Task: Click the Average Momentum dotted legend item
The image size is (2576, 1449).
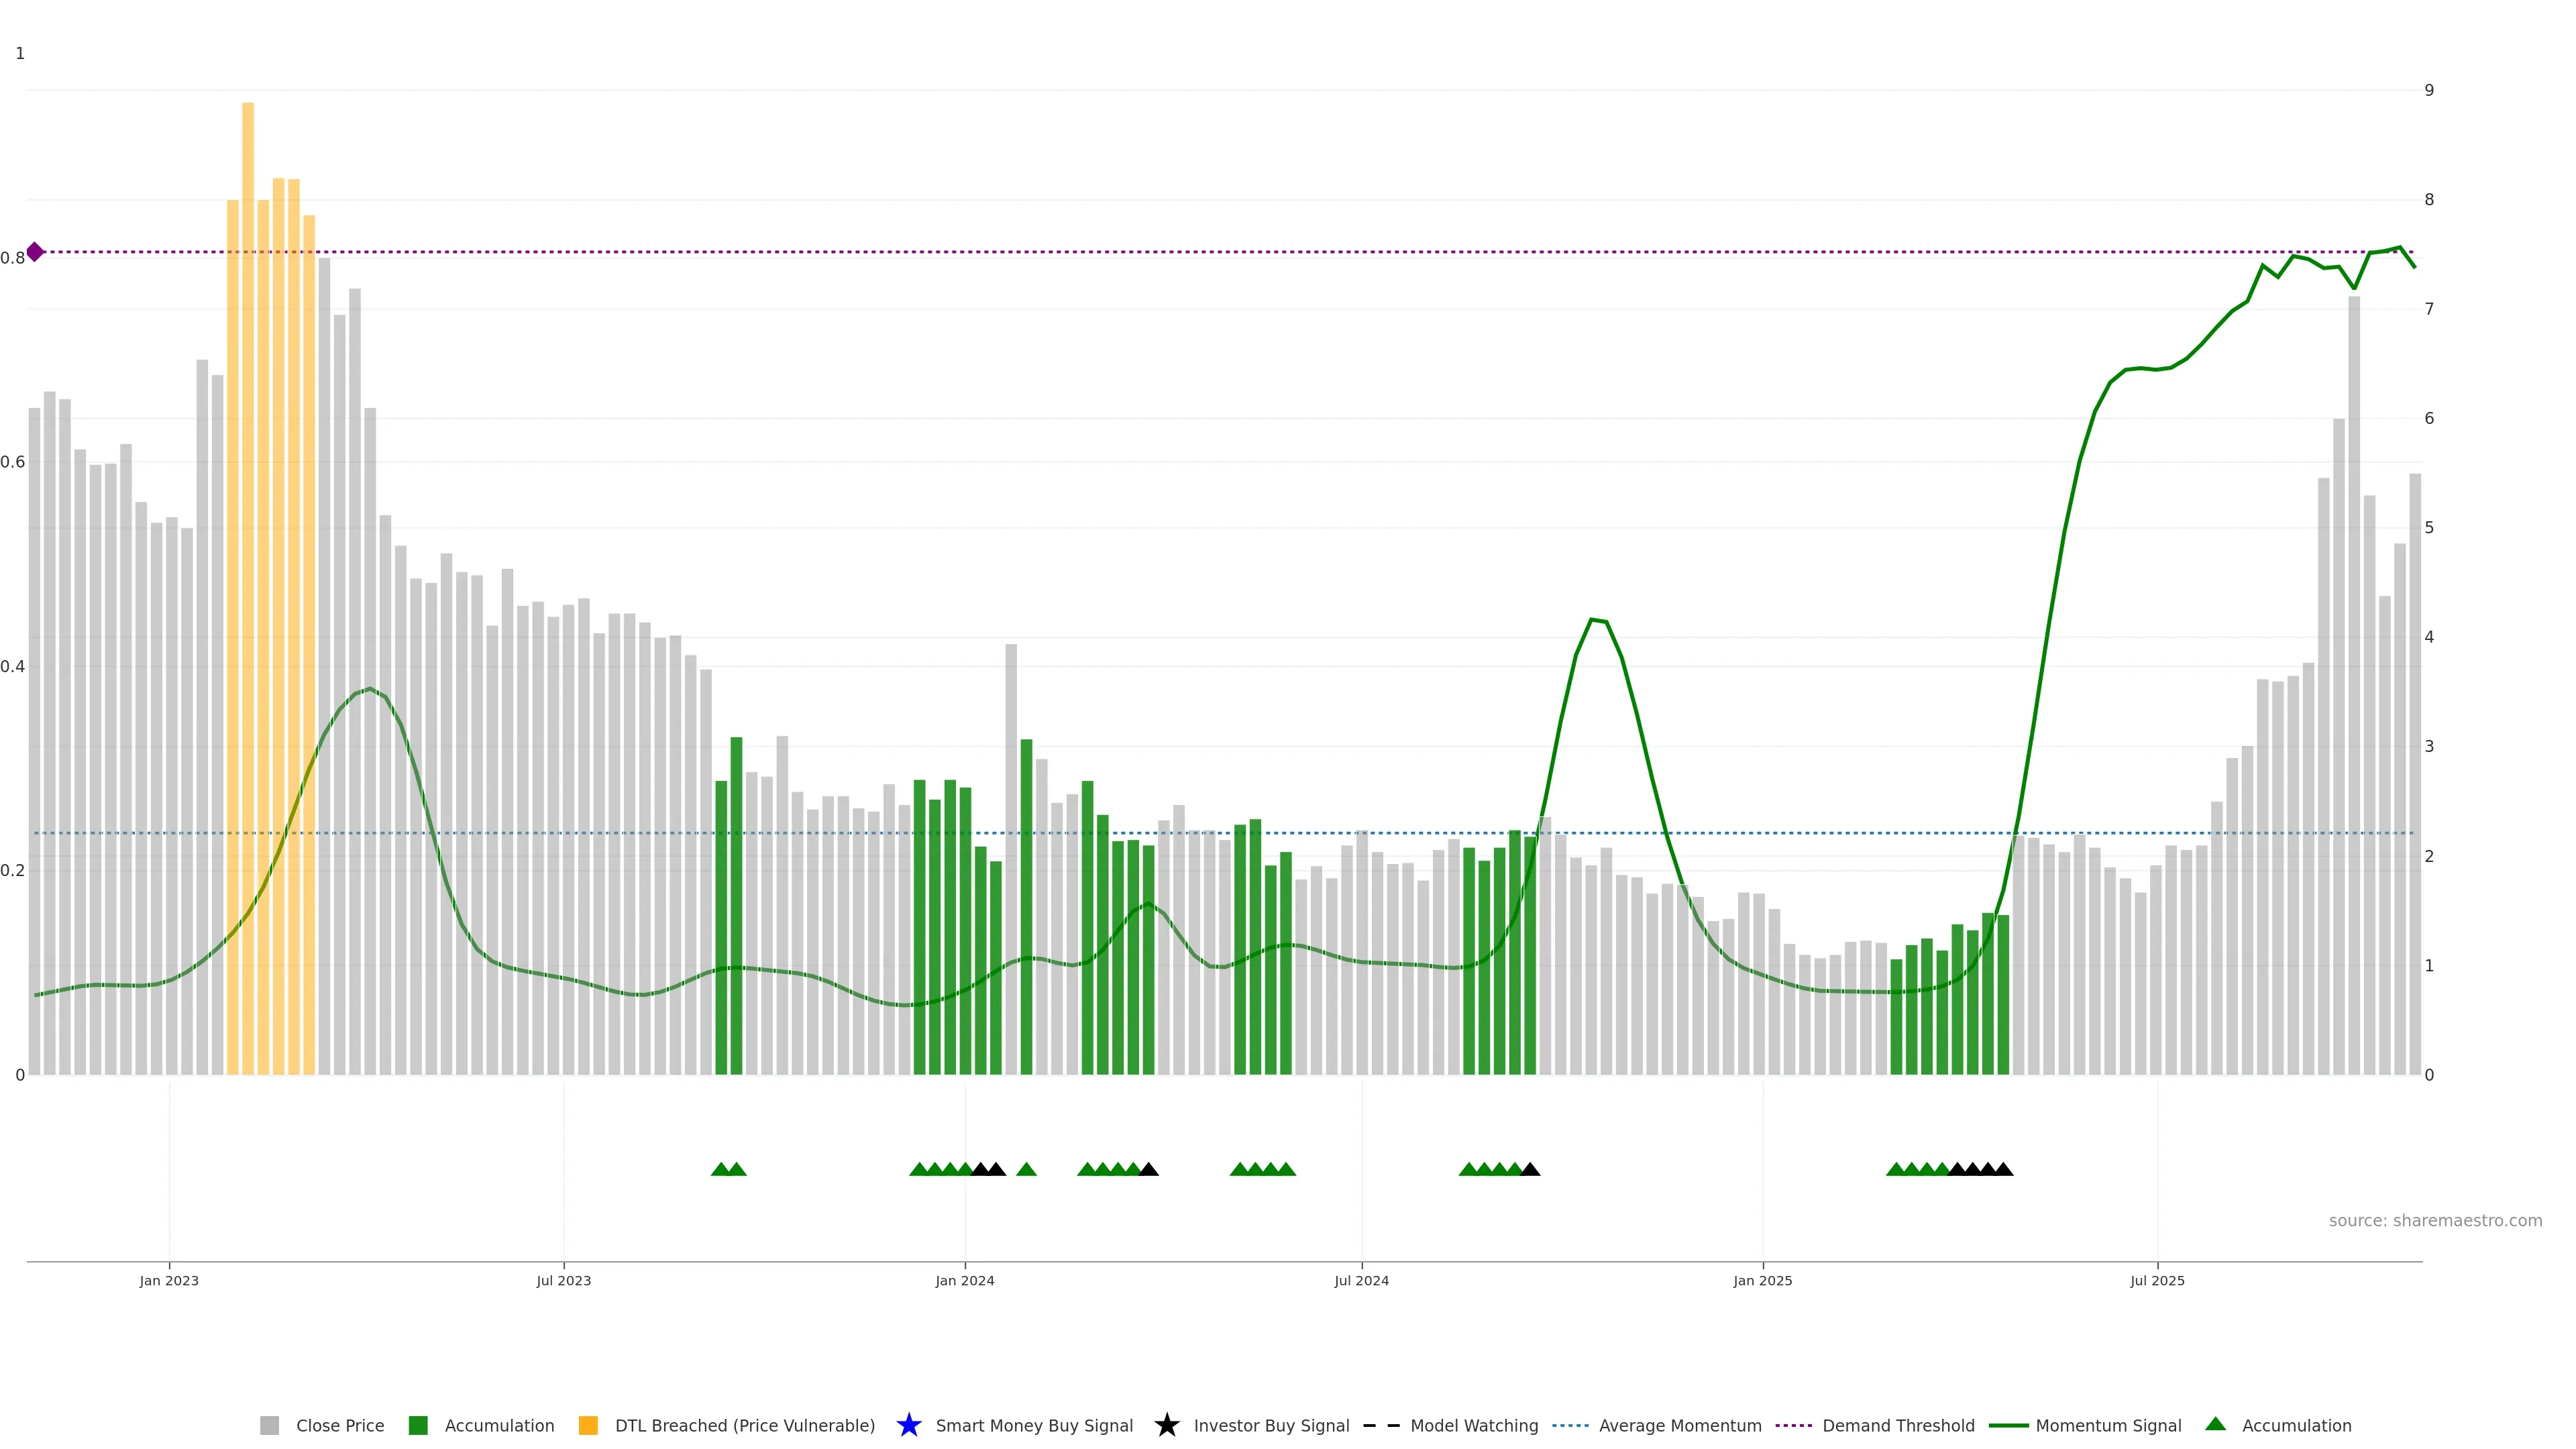Action: (x=1570, y=1425)
